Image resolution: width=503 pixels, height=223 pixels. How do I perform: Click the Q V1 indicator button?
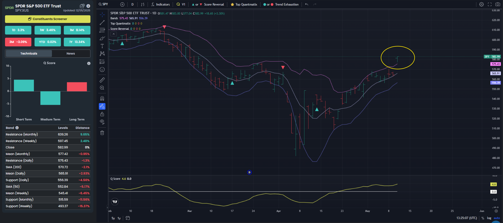point(181,4)
